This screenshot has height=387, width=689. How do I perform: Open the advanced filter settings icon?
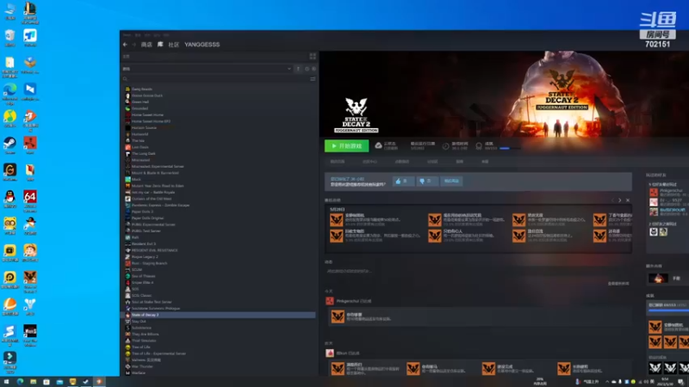pos(313,79)
